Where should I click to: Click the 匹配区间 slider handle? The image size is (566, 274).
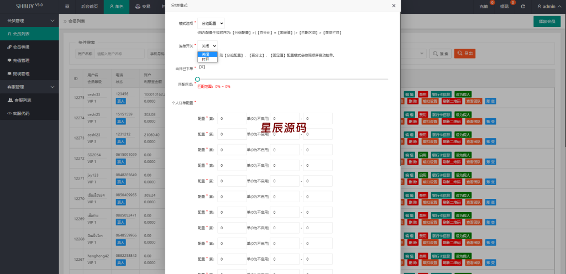click(x=197, y=79)
